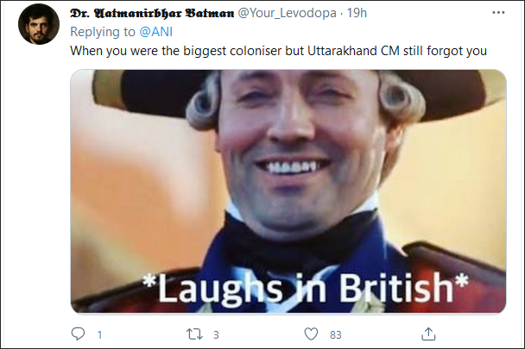The height and width of the screenshot is (349, 525).
Task: Click the reply speech bubble icon
Action: pyautogui.click(x=78, y=334)
